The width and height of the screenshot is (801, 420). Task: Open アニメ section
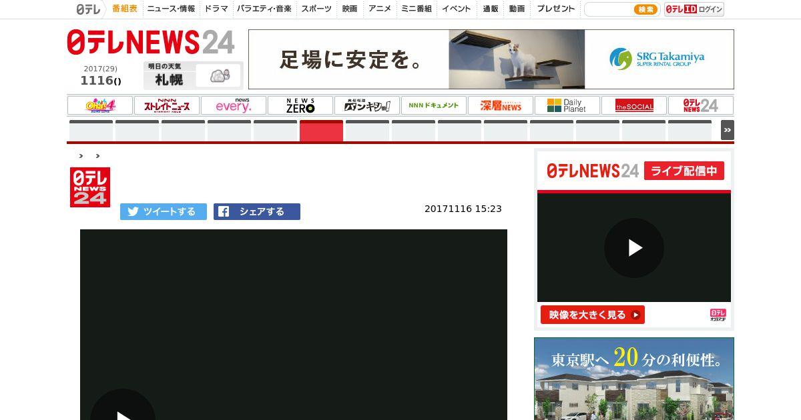pos(380,9)
